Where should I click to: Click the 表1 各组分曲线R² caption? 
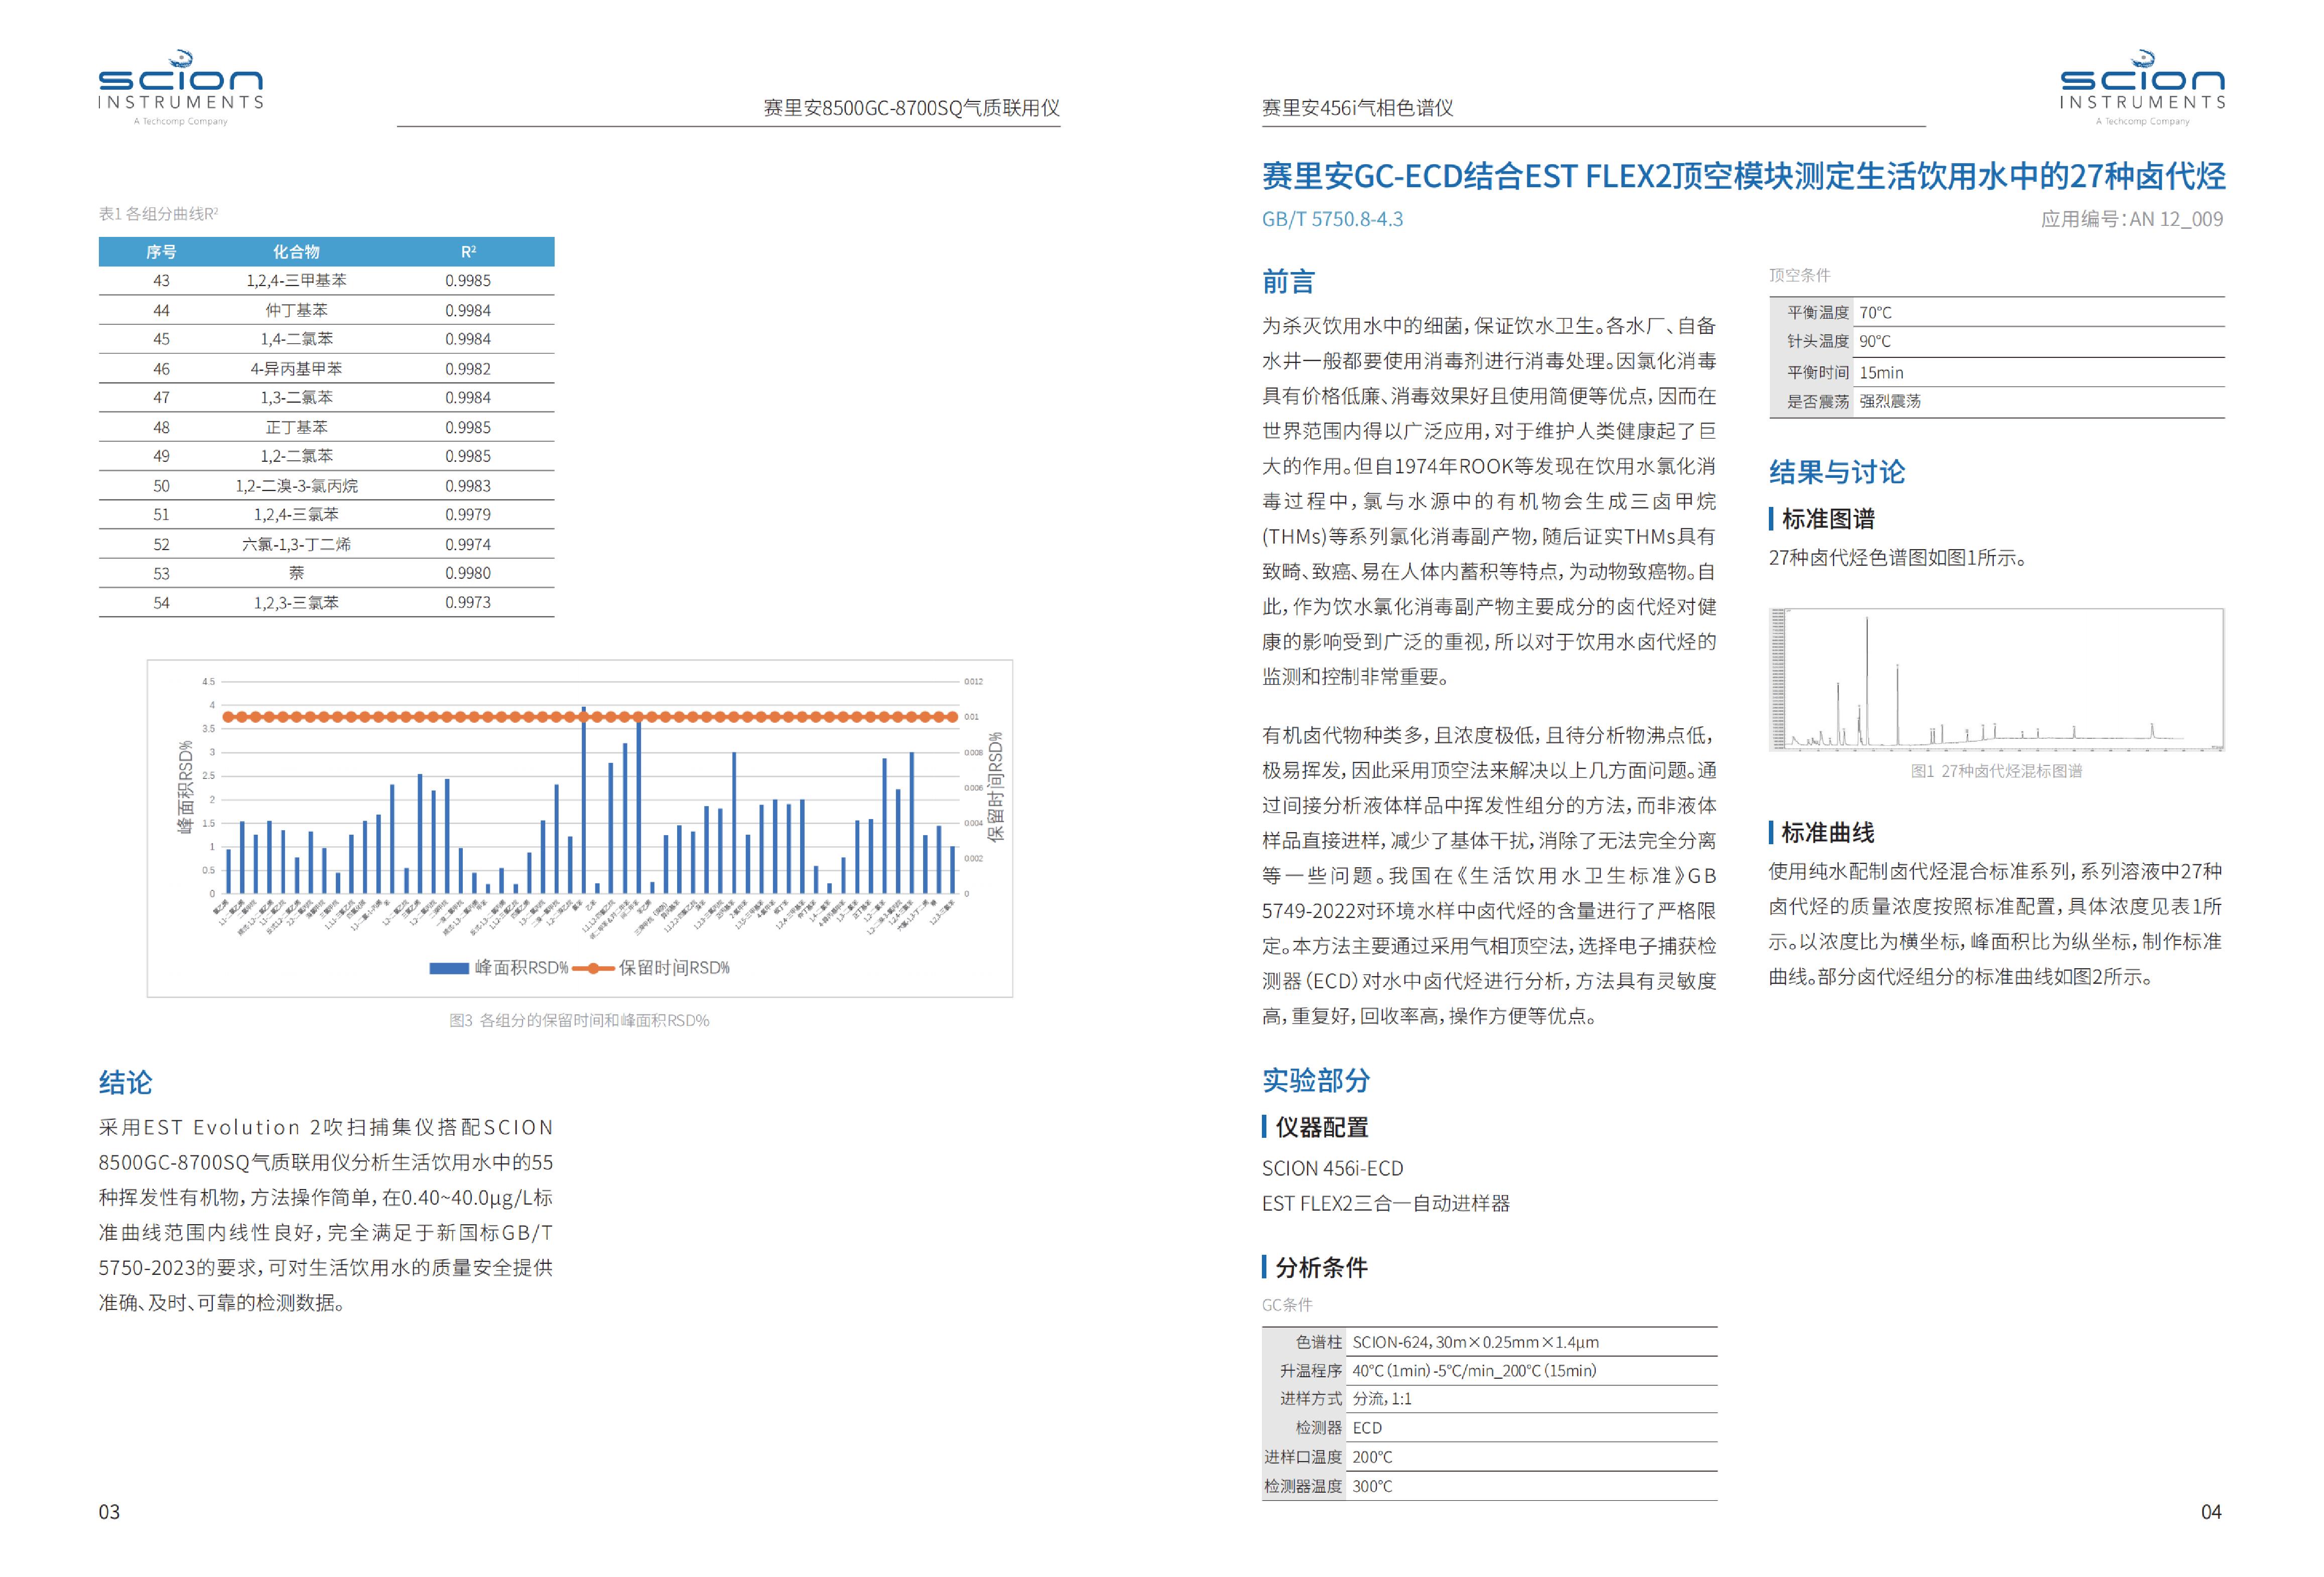point(158,214)
